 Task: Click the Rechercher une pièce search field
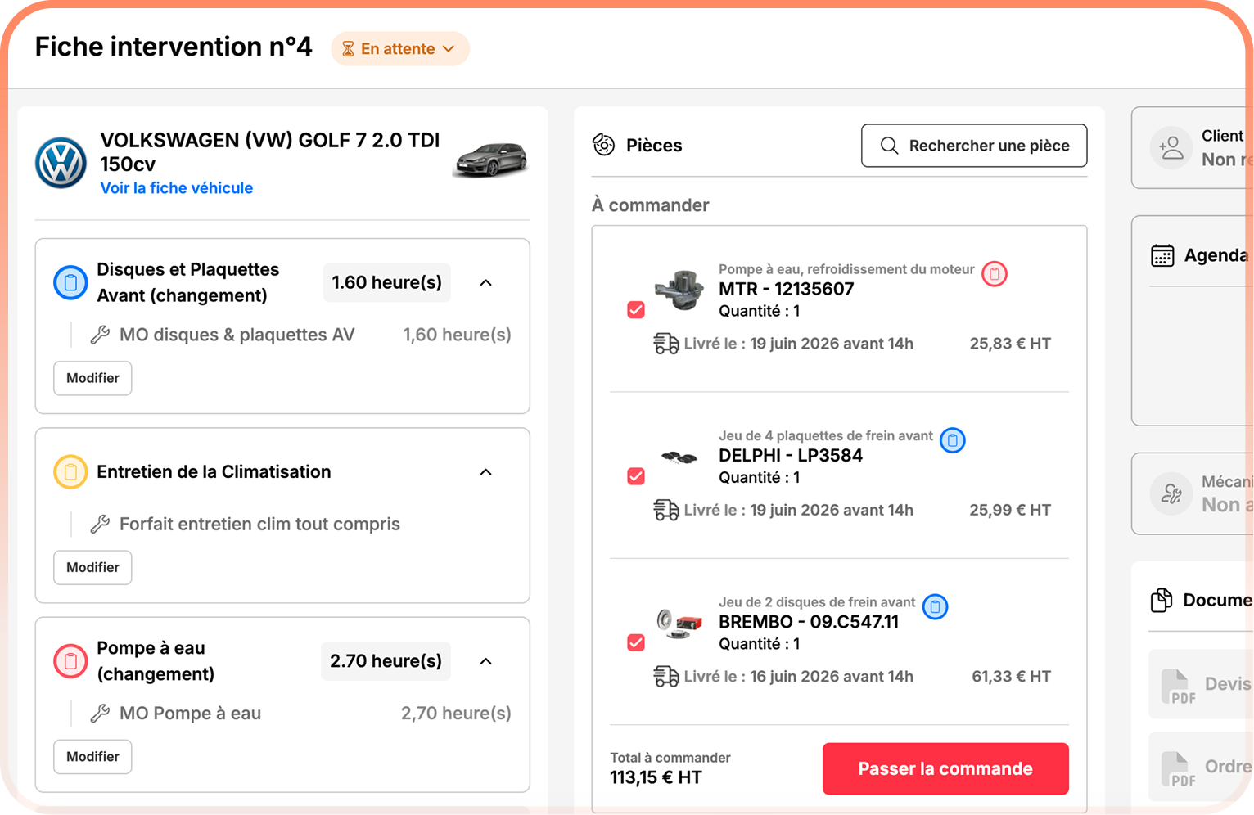click(x=974, y=146)
